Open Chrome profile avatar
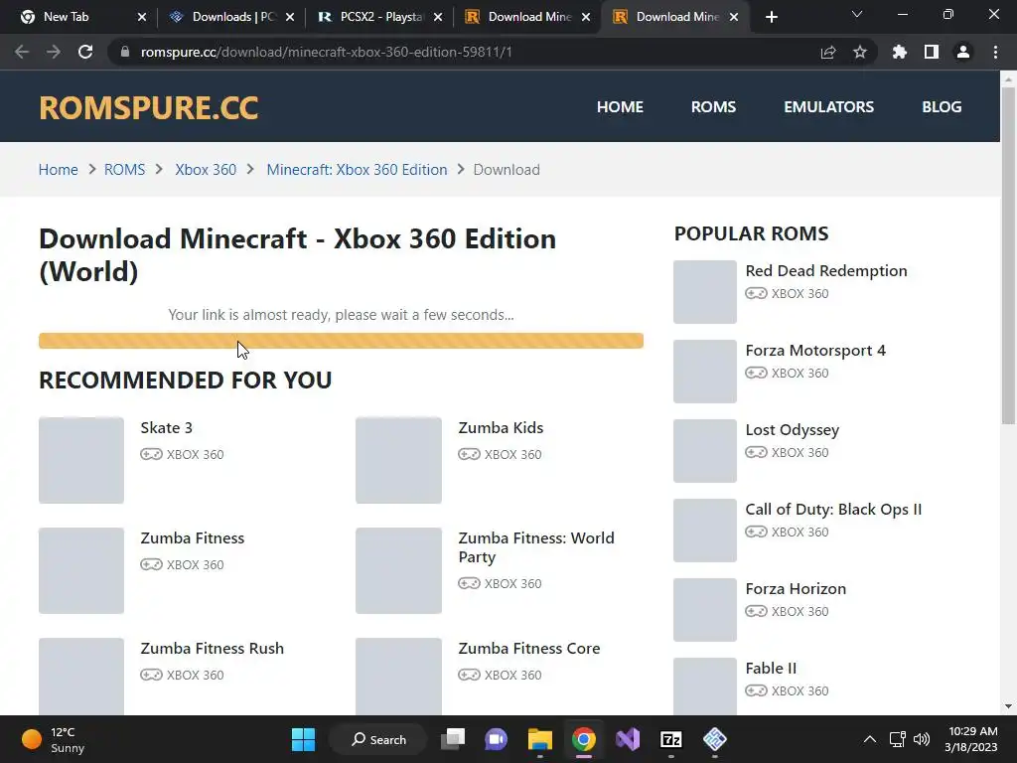 (963, 52)
